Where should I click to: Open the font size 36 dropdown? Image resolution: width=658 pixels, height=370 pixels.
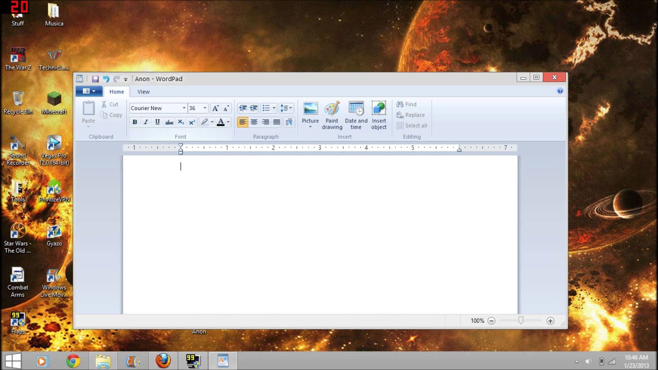tap(205, 108)
